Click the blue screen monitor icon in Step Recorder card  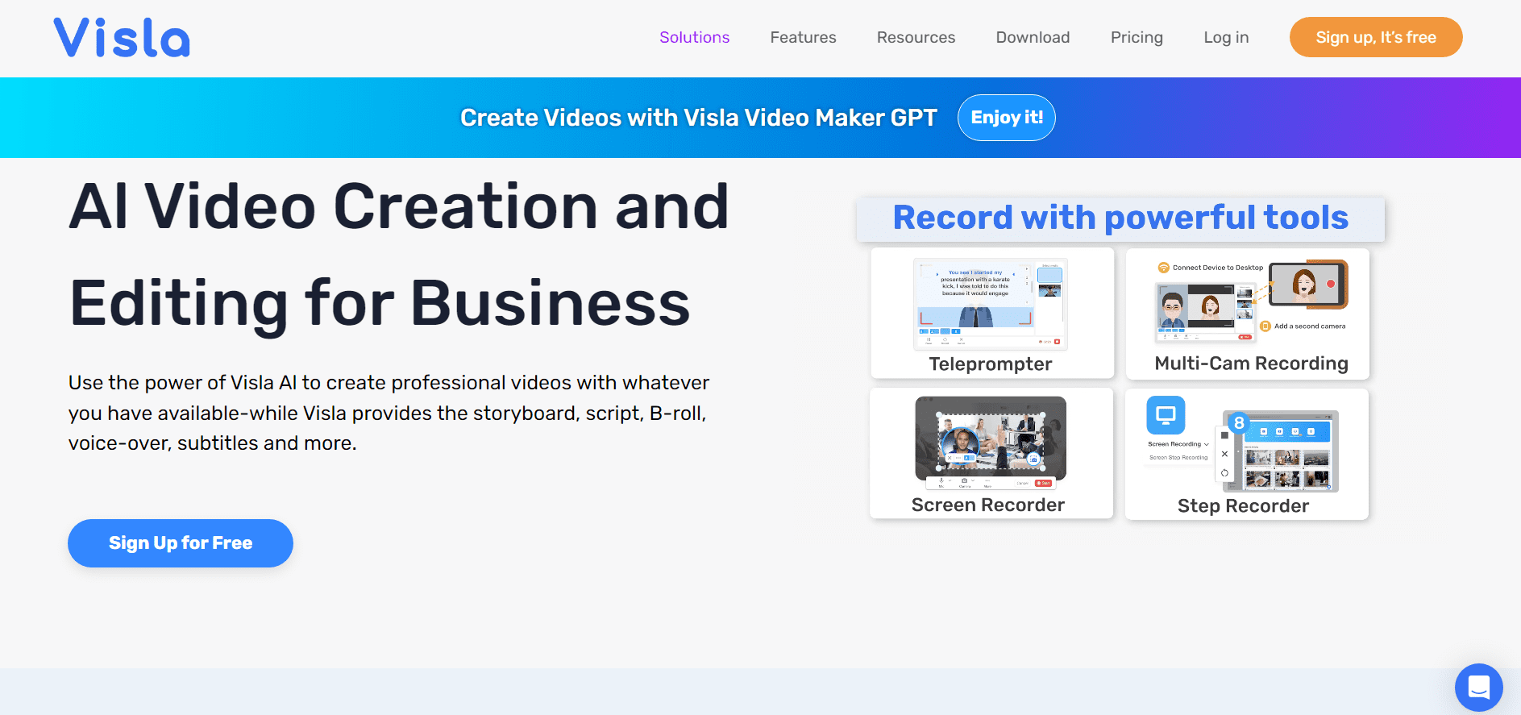click(1166, 415)
